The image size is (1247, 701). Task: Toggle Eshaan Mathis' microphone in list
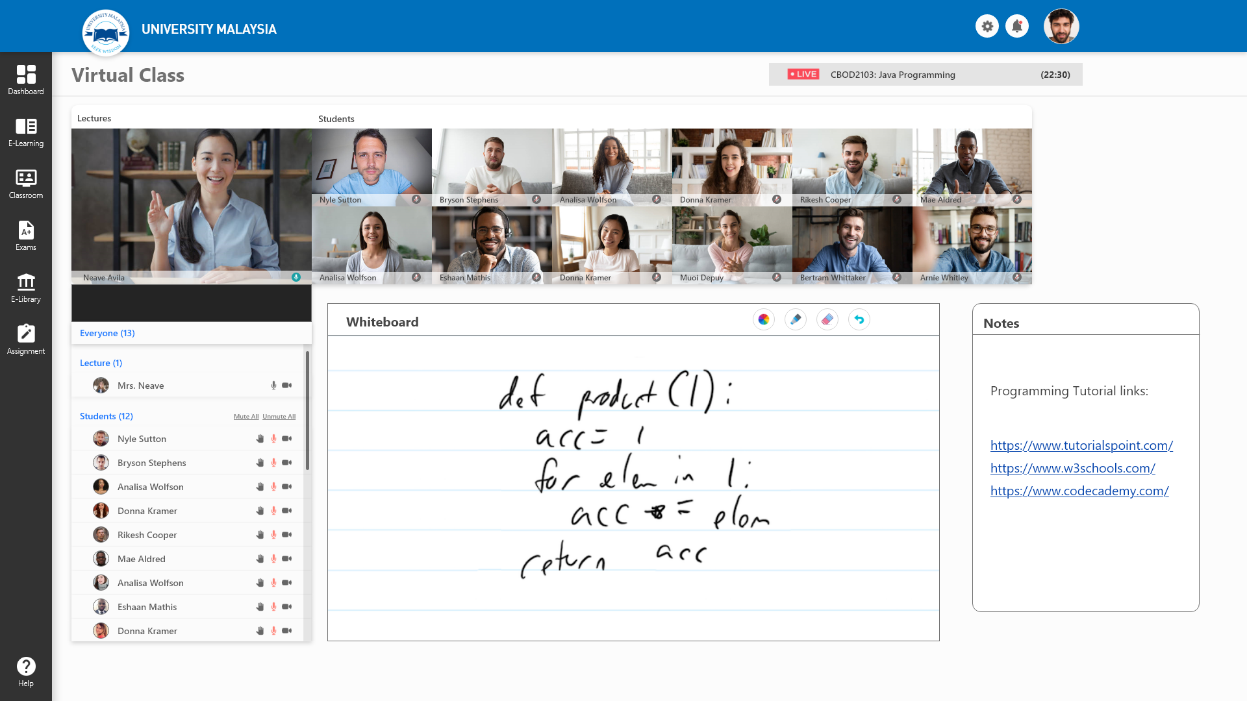point(273,607)
